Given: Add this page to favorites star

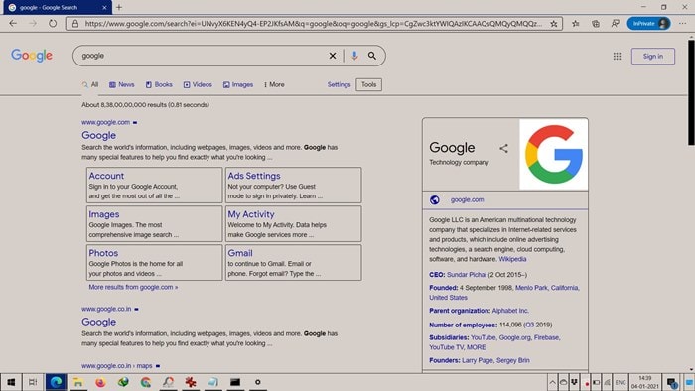Looking at the screenshot, I should [554, 24].
